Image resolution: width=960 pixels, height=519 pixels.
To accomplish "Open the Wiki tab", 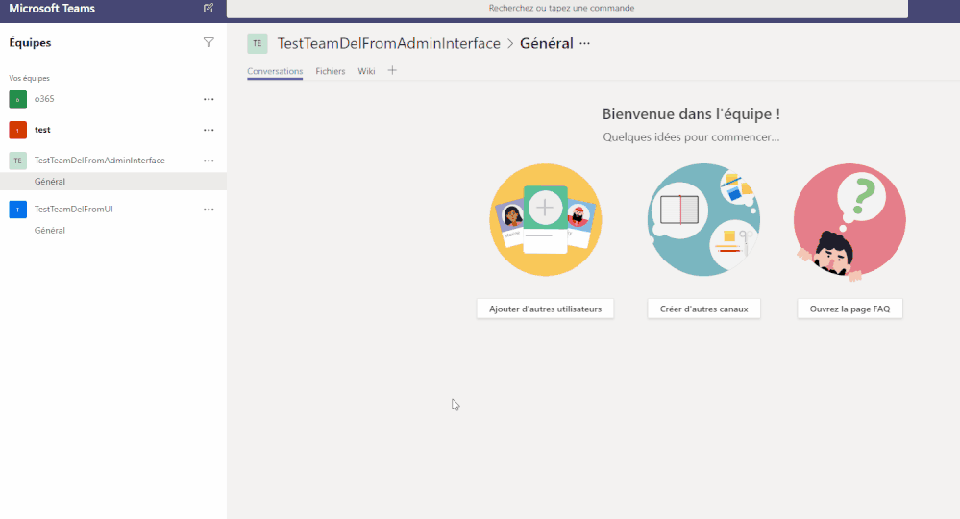I will [x=366, y=71].
